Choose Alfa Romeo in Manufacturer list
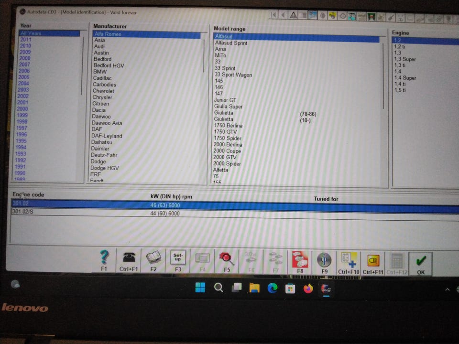Viewport: 459px width, 344px height. pyautogui.click(x=146, y=34)
